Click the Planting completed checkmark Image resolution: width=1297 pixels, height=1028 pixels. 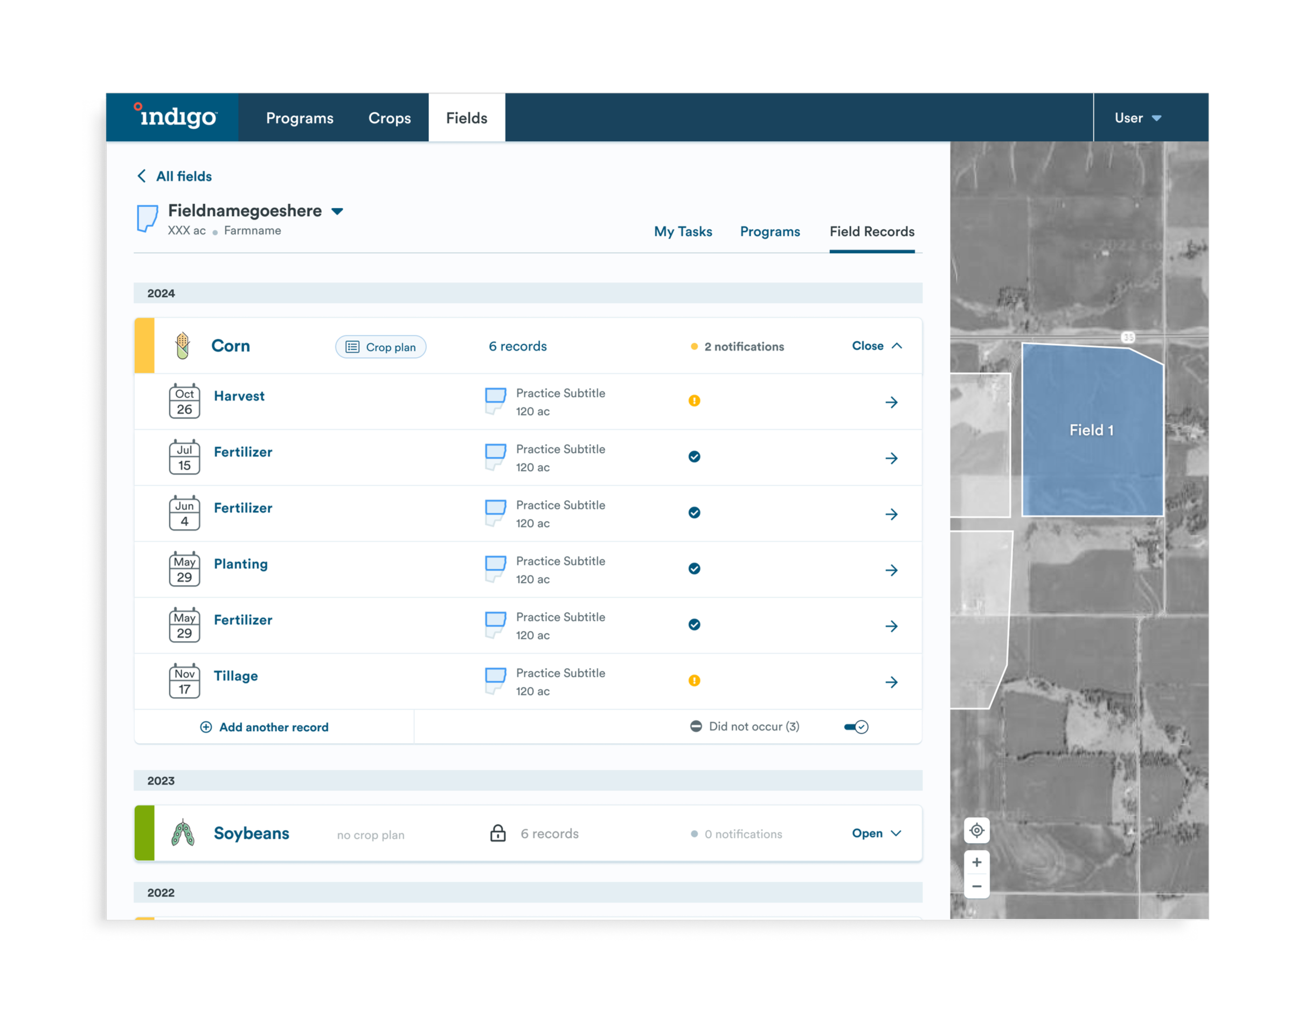694,568
